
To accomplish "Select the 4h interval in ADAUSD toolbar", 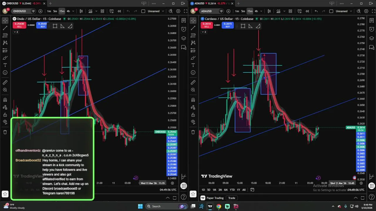I will pyautogui.click(x=256, y=11).
